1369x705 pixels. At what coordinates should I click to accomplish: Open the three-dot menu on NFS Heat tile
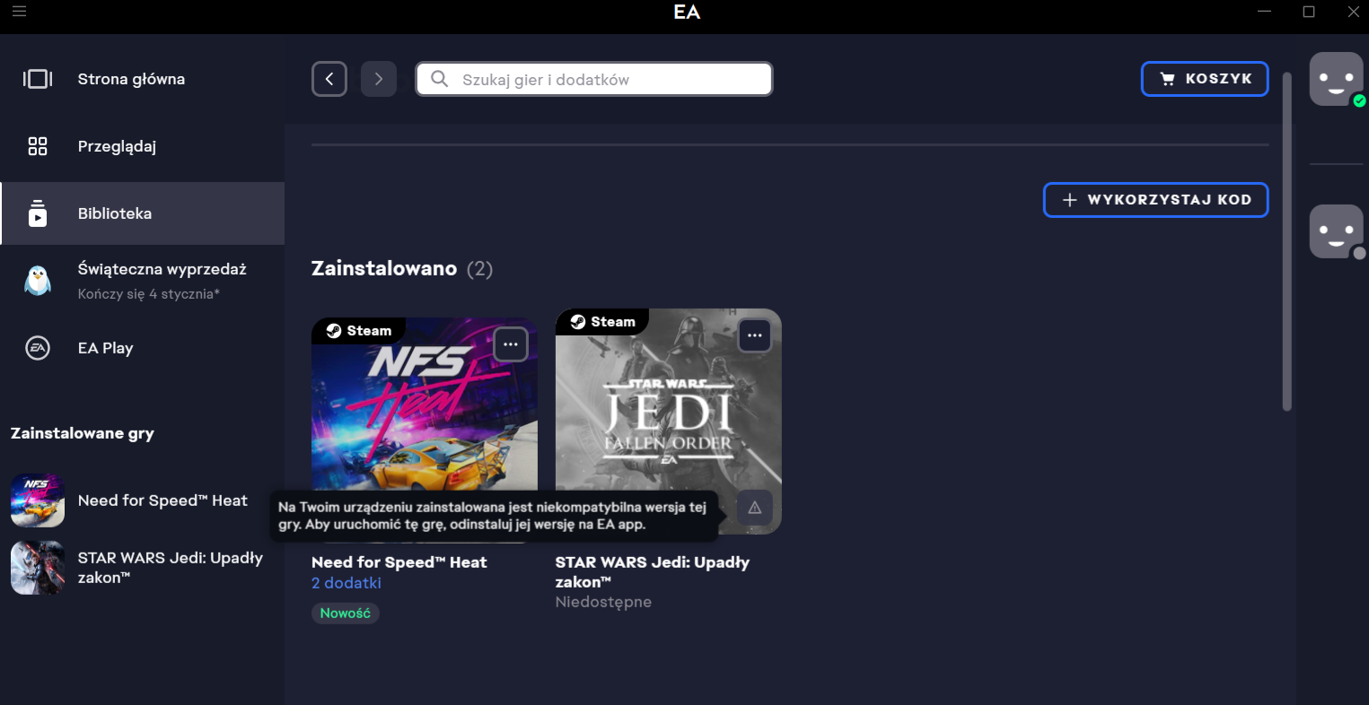[511, 344]
